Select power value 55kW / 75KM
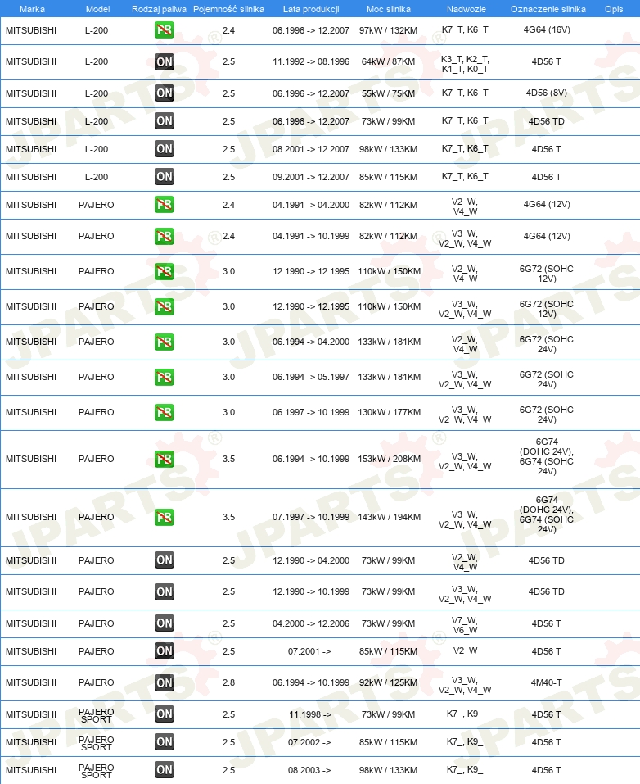 tap(388, 93)
